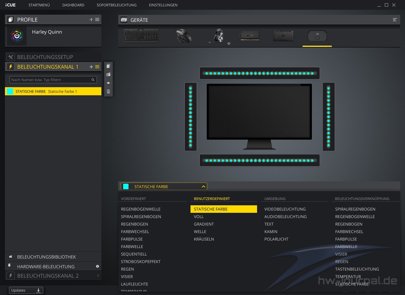
Task: Select the top LED strip above monitor
Action: (260, 73)
